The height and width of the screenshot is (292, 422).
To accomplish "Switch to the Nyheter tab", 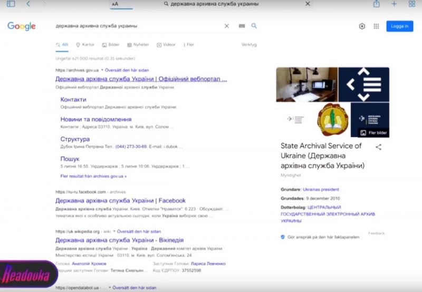I will tap(138, 45).
